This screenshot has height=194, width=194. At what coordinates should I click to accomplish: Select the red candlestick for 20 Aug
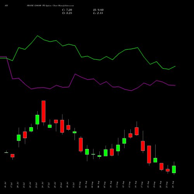click(x=161, y=166)
